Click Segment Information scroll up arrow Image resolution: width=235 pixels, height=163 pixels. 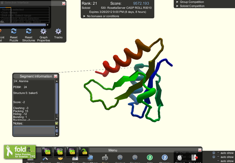[57, 81]
